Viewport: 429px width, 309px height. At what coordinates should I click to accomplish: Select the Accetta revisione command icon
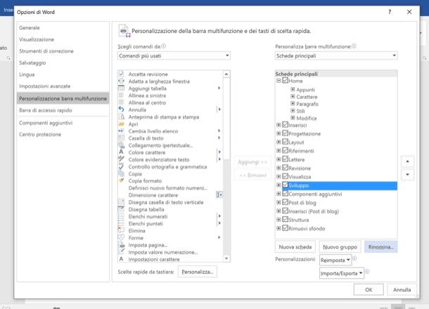[x=121, y=74]
